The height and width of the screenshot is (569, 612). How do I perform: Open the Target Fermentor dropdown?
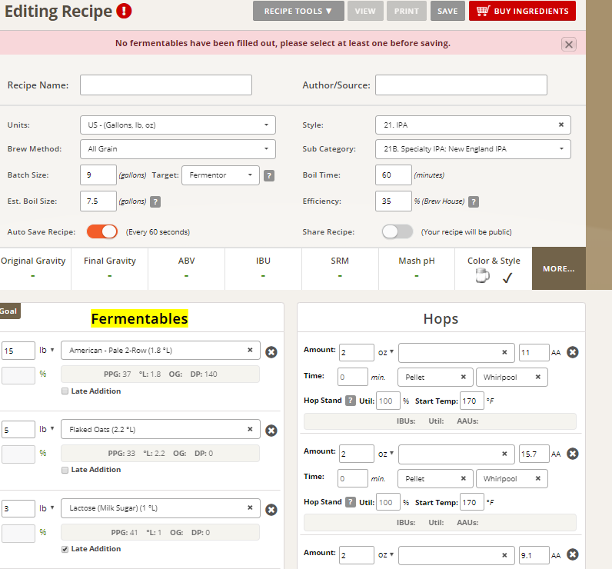point(221,175)
